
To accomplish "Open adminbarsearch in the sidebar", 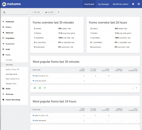I will (x=11, y=74).
